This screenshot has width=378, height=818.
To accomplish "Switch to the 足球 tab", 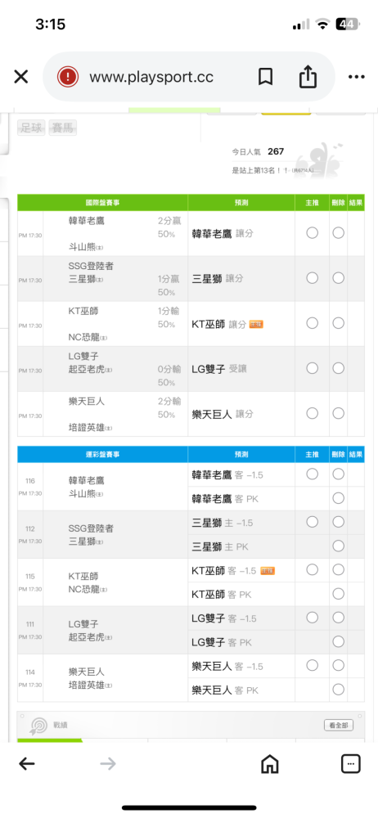I will point(31,128).
